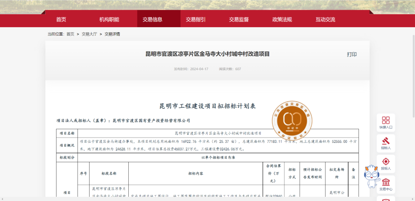This screenshot has height=201, width=415.
Task: Click the project title heading text
Action: [x=207, y=54]
